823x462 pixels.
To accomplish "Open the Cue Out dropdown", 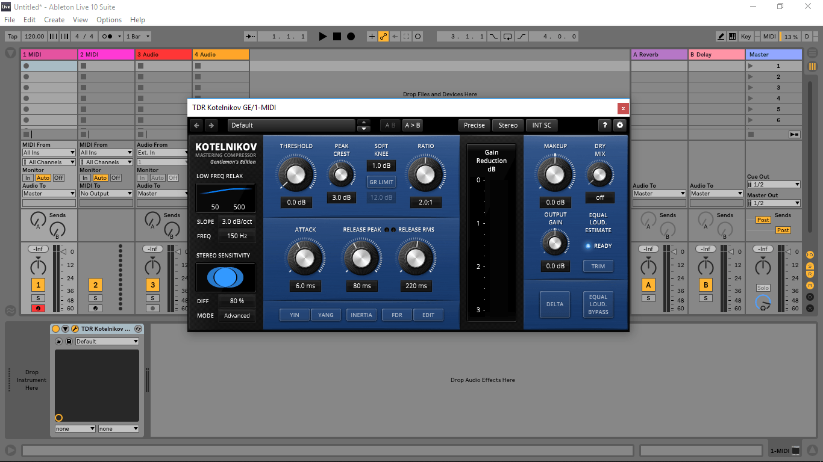I will point(774,185).
